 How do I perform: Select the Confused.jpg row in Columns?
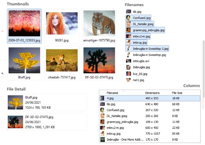point(115,110)
